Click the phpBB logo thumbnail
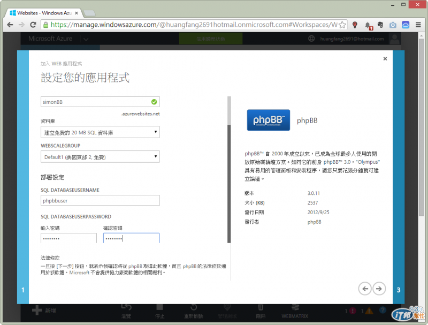This screenshot has height=325, width=428. [269, 120]
